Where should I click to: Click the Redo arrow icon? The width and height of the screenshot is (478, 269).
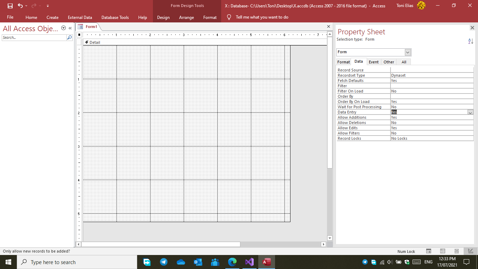pos(34,6)
